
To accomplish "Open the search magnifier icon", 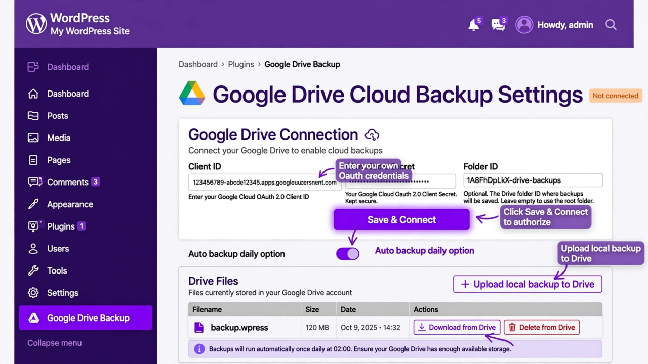I will click(x=611, y=25).
